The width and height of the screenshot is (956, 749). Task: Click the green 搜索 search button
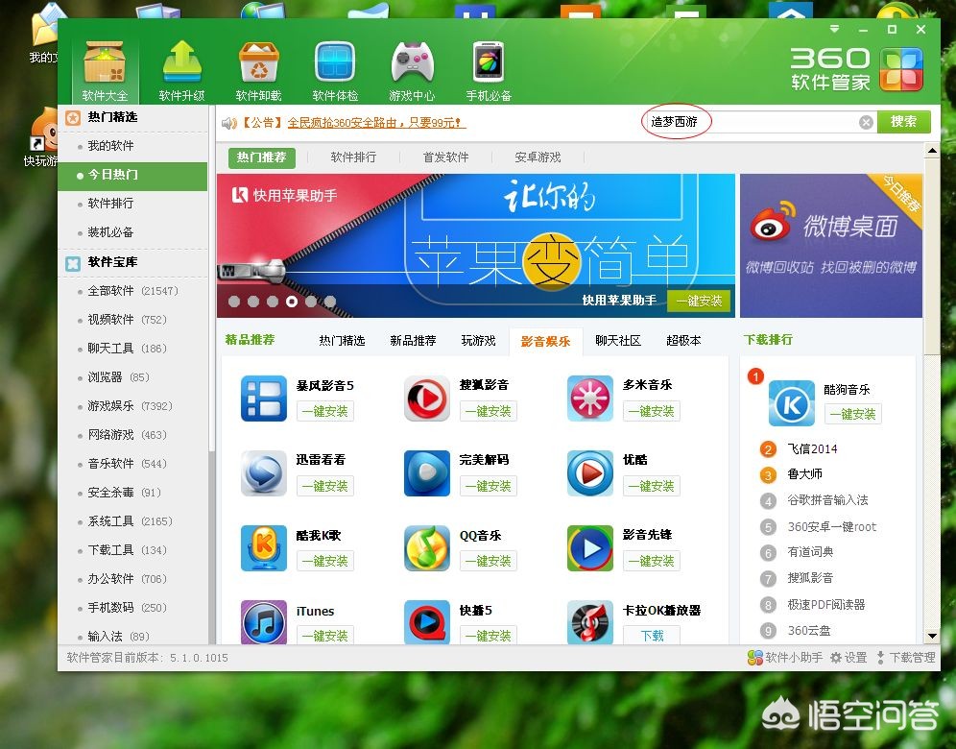point(903,122)
